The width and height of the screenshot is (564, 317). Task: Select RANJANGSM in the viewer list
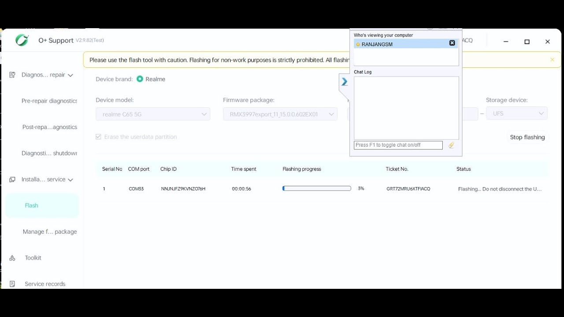coord(406,44)
